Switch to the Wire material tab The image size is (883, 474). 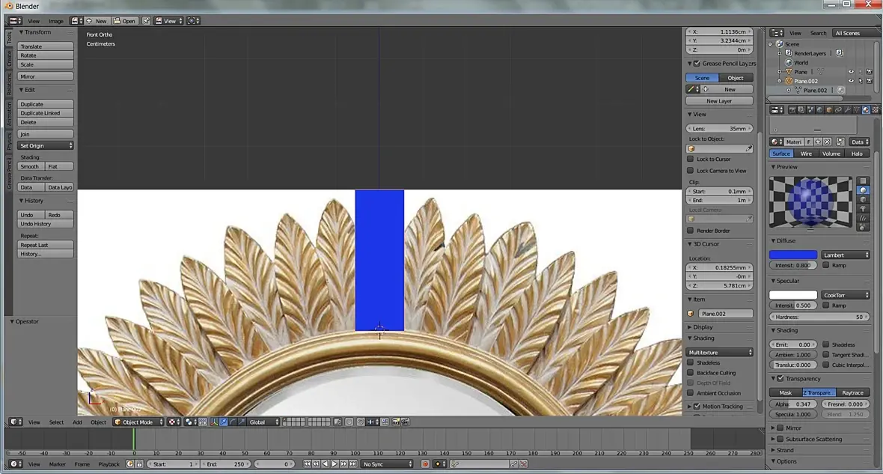[x=807, y=154]
